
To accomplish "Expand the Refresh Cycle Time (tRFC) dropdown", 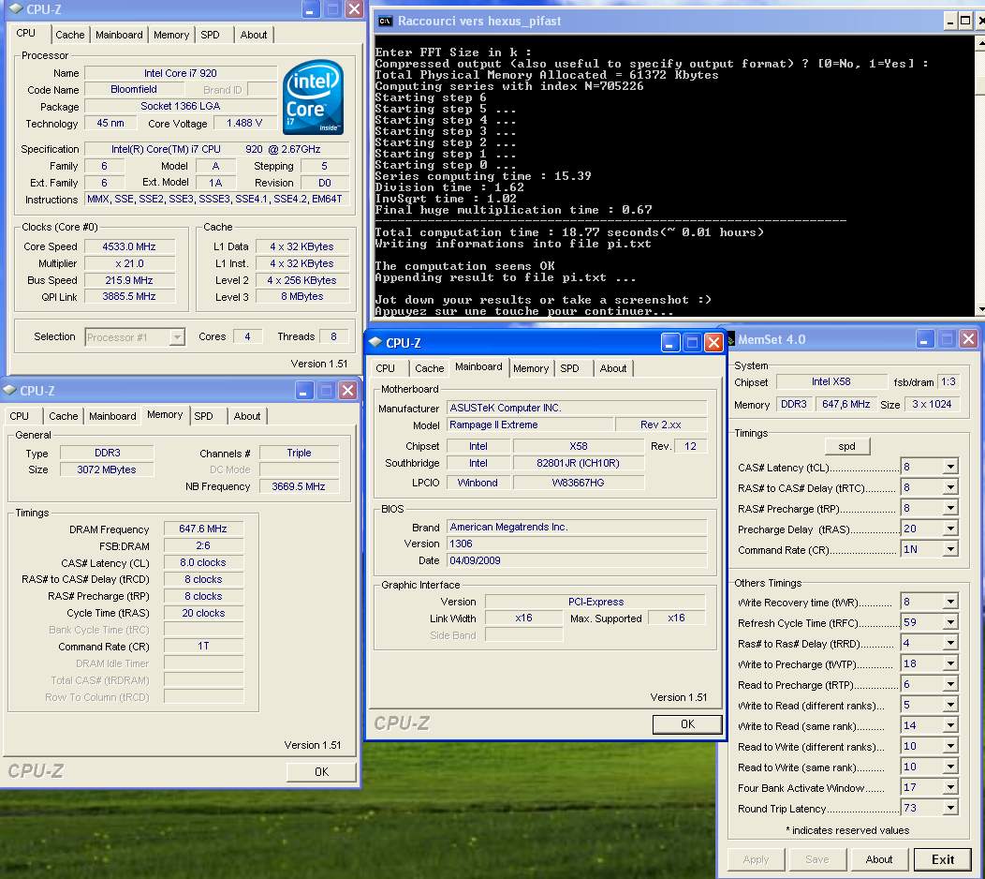I will click(x=949, y=622).
